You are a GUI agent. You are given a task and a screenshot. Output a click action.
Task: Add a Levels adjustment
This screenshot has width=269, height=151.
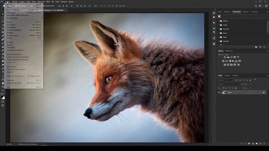pos(228,57)
